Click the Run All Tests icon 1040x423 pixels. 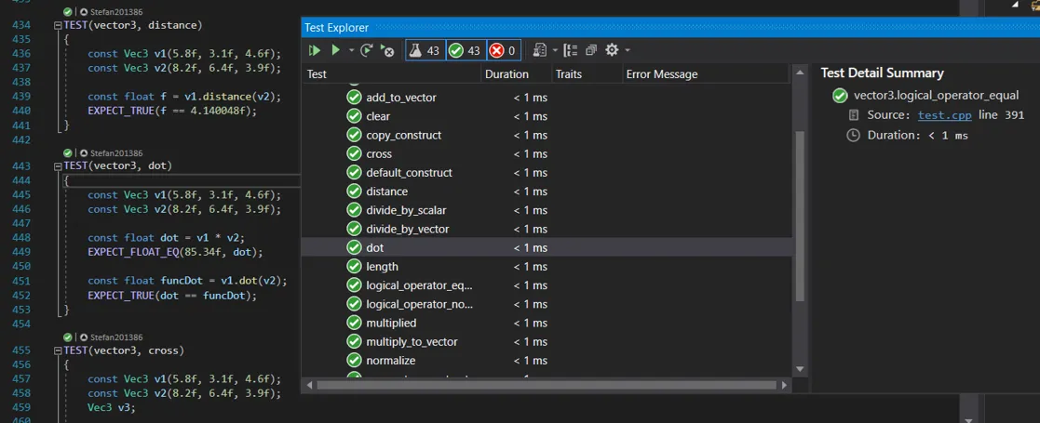pos(315,50)
